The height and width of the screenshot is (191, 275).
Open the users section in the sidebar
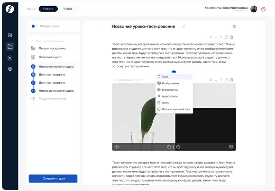10,35
